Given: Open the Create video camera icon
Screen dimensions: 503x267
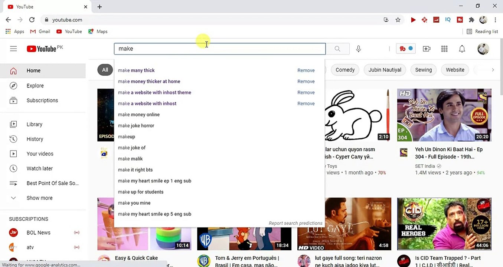Looking at the screenshot, I should pos(427,49).
